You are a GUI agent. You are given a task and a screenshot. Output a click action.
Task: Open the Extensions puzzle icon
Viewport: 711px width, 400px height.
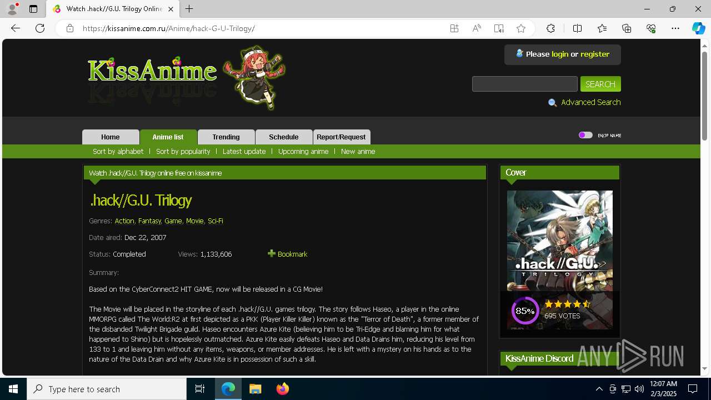click(x=550, y=28)
